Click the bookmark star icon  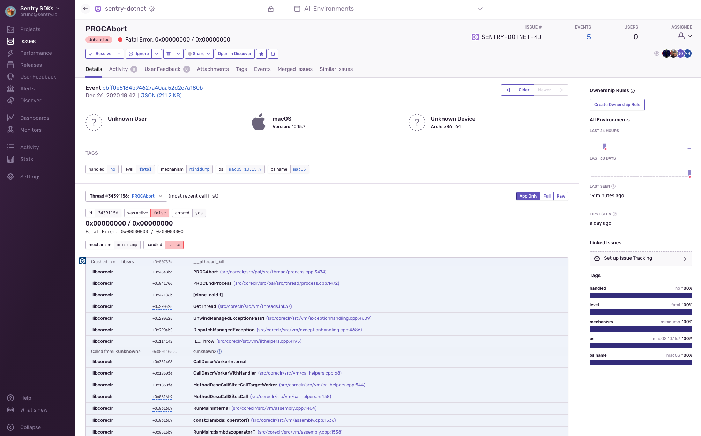pyautogui.click(x=261, y=54)
